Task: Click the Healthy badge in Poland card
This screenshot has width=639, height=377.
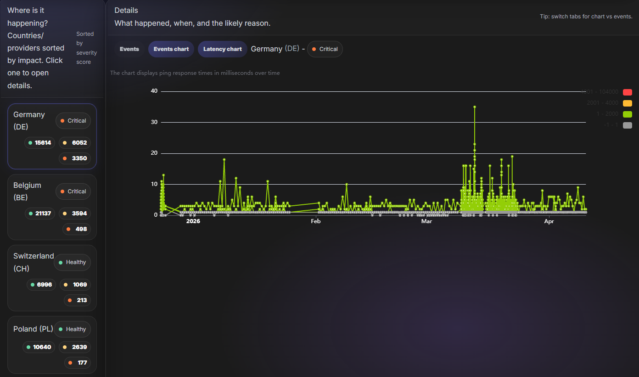Action: tap(73, 329)
